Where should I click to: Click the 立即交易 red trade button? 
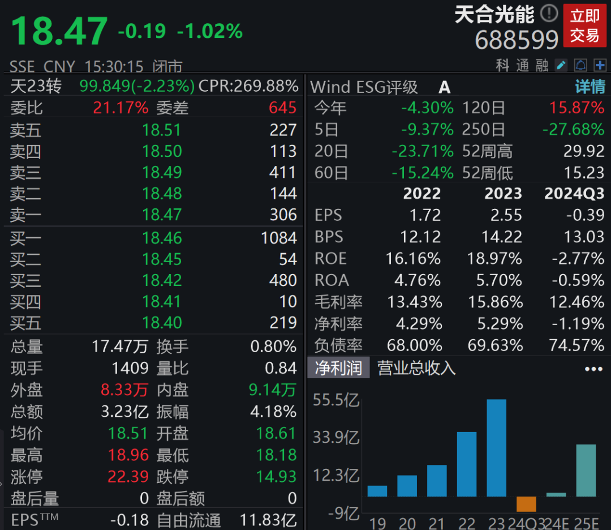pos(584,25)
